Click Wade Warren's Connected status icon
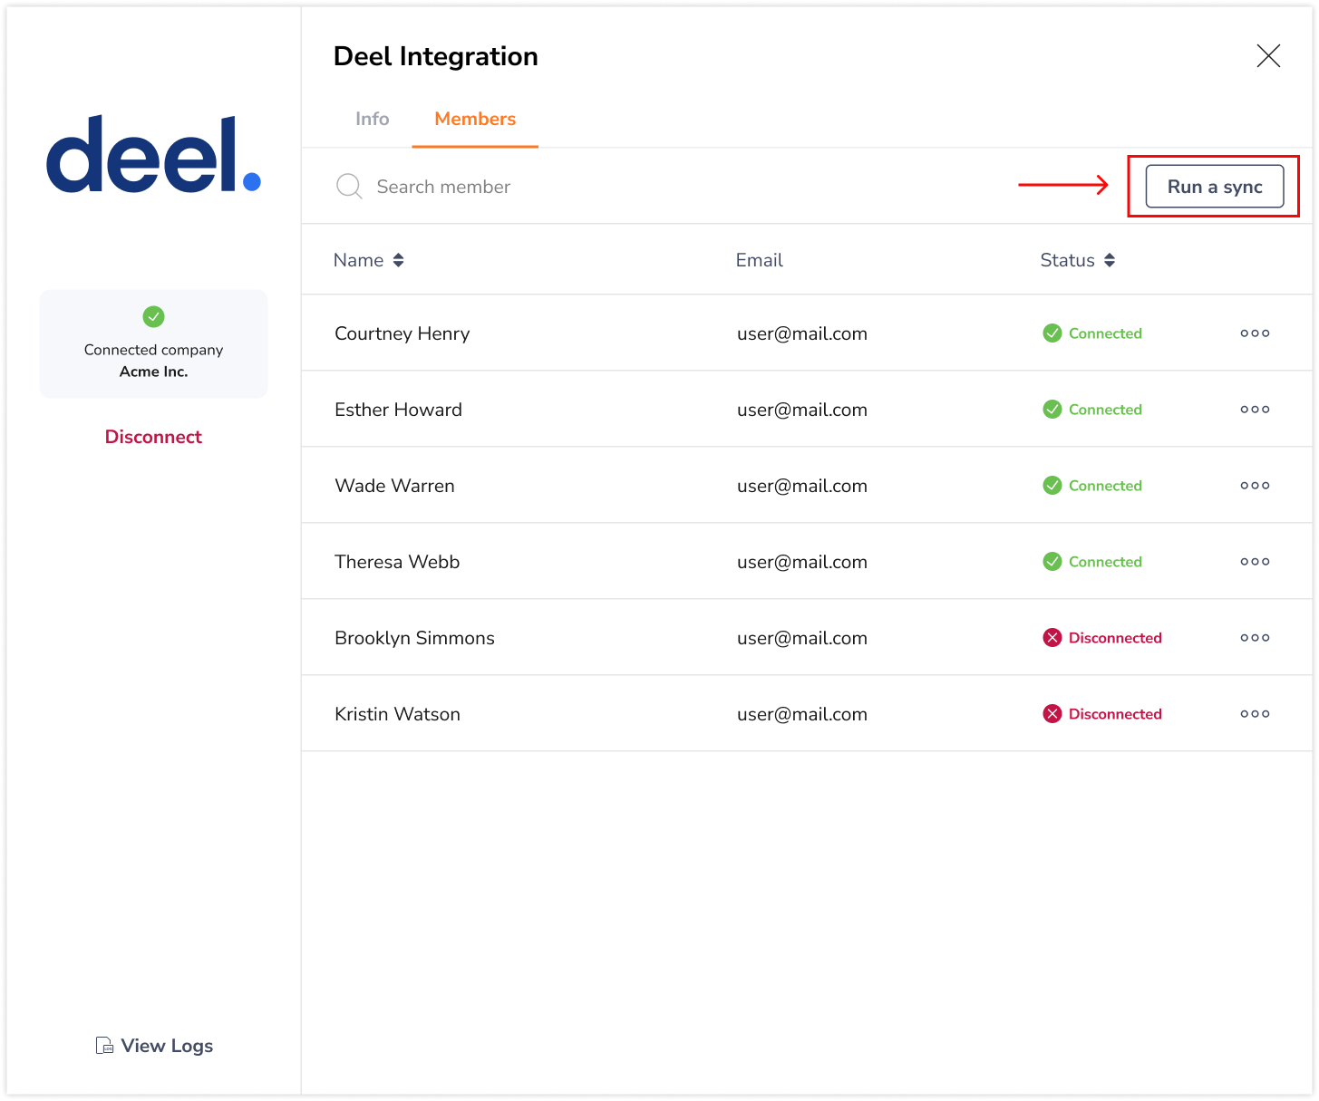Image resolution: width=1319 pixels, height=1101 pixels. coord(1052,485)
